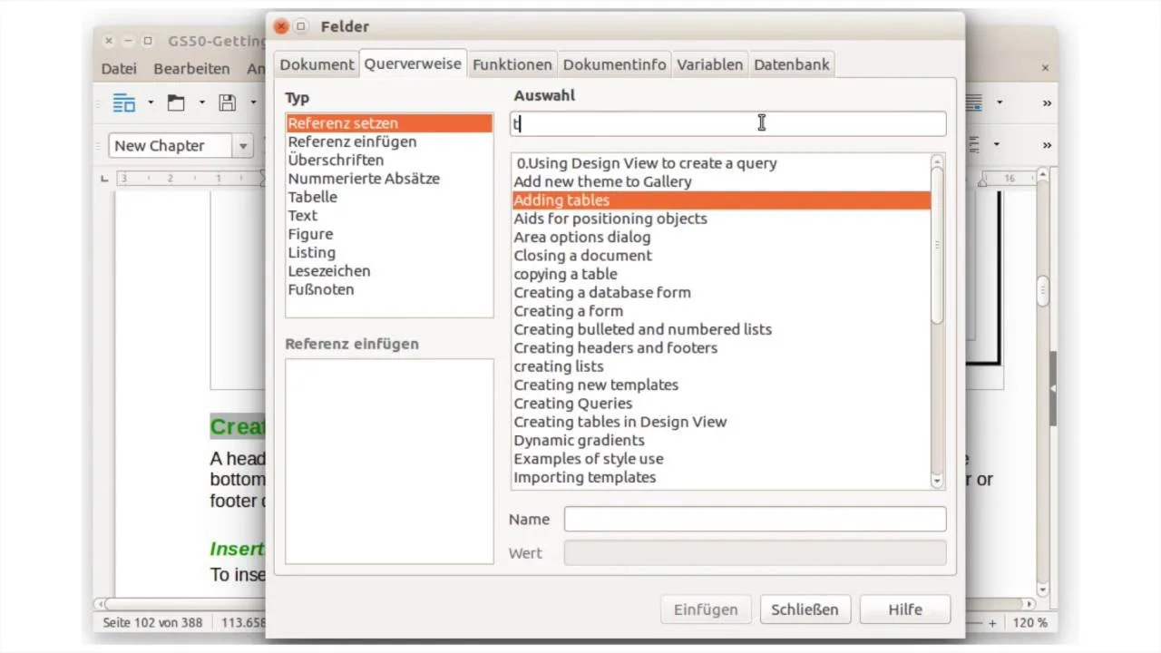Click Auswahl list scrollbar down arrow
The width and height of the screenshot is (1161, 653).
[x=938, y=482]
